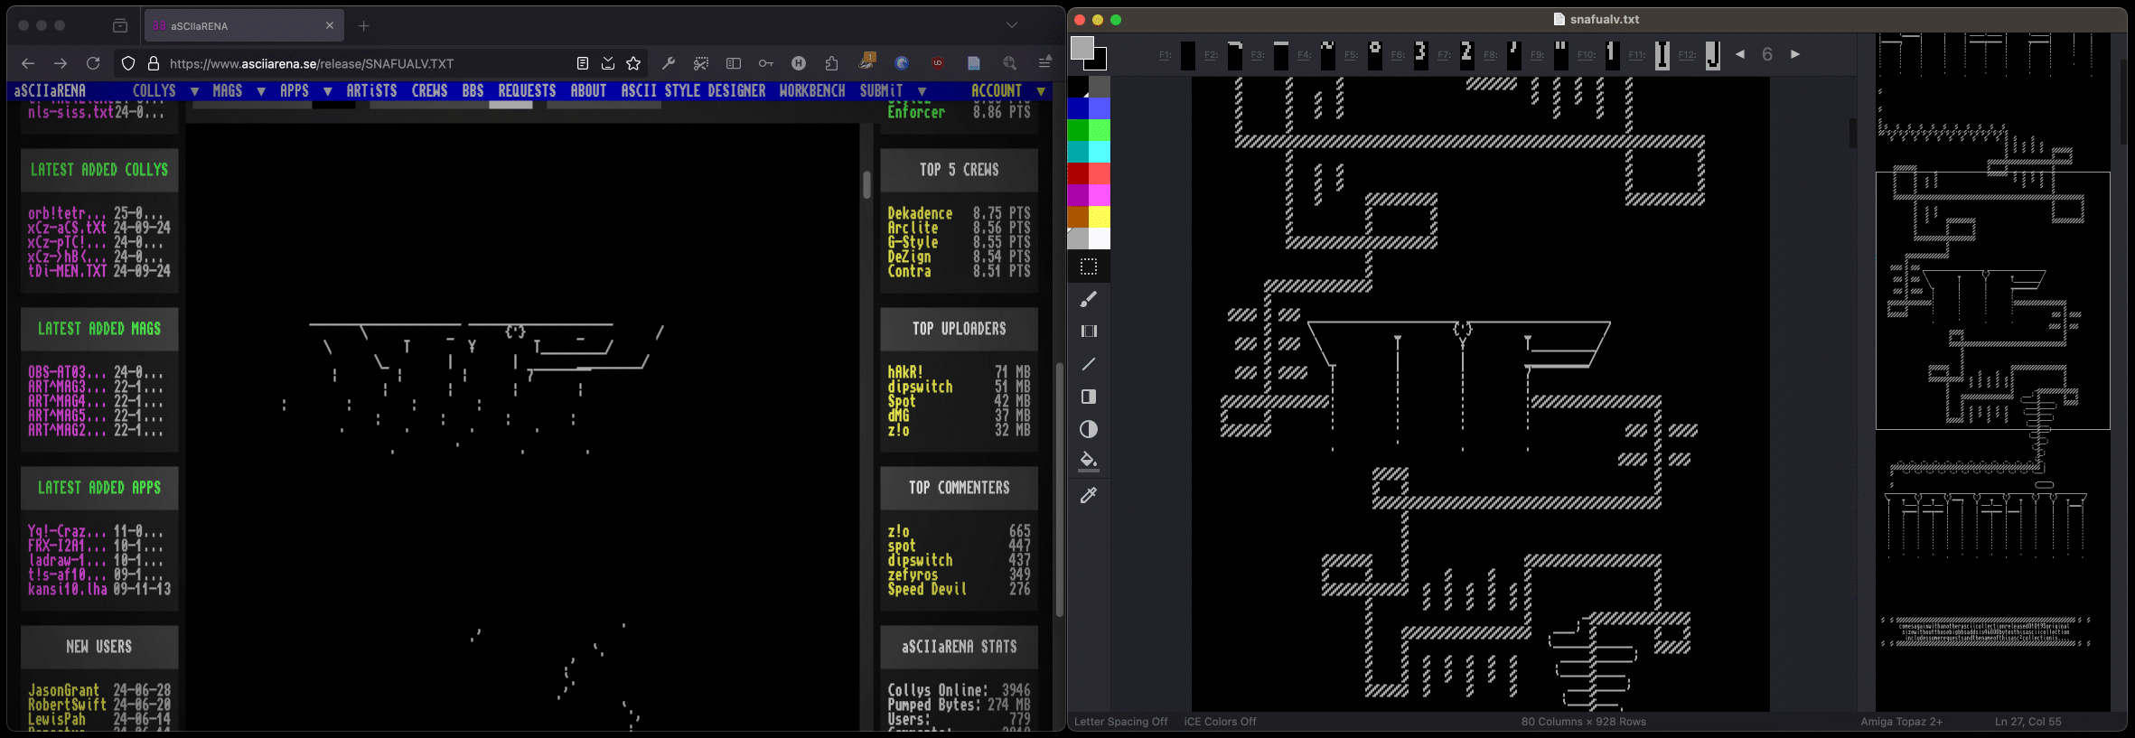Select the yellow color swatch
2135x738 pixels.
[1100, 217]
